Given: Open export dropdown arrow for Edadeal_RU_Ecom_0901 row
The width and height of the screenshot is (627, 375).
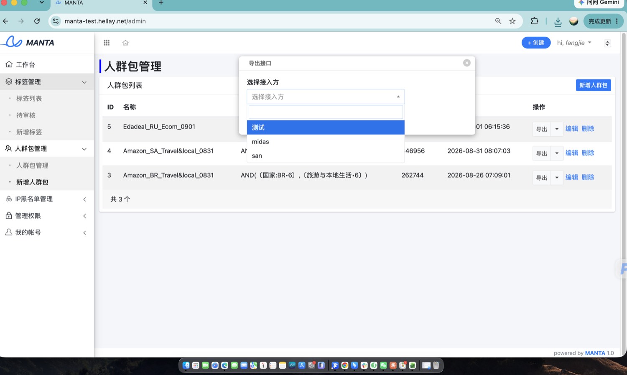Looking at the screenshot, I should click(557, 129).
